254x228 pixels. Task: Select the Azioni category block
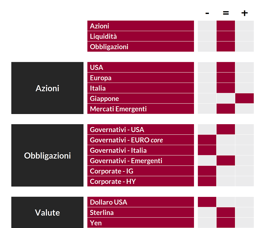[x=47, y=88]
